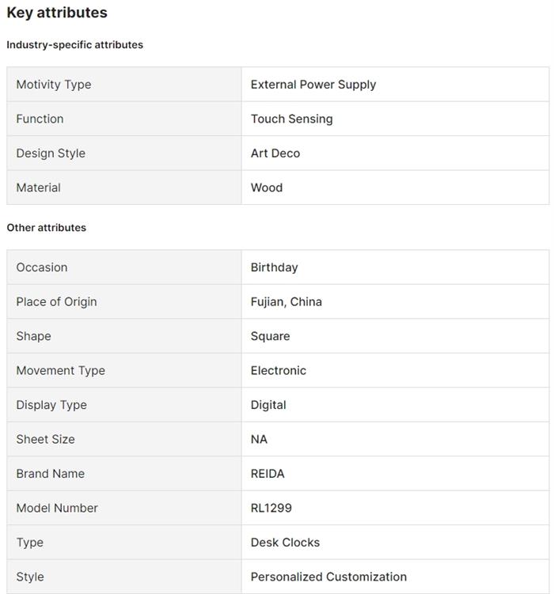Click the NA sheet size value
Screen dimensions: 554x594
click(x=259, y=439)
